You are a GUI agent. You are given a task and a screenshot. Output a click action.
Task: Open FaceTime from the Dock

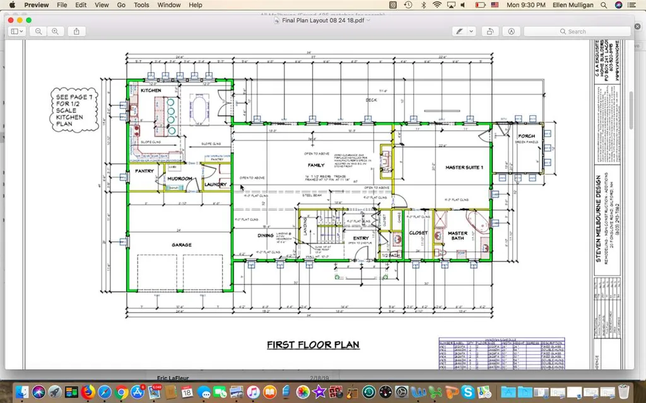220,392
